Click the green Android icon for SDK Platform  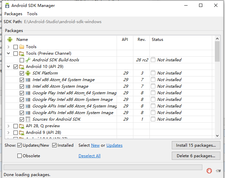[28, 73]
